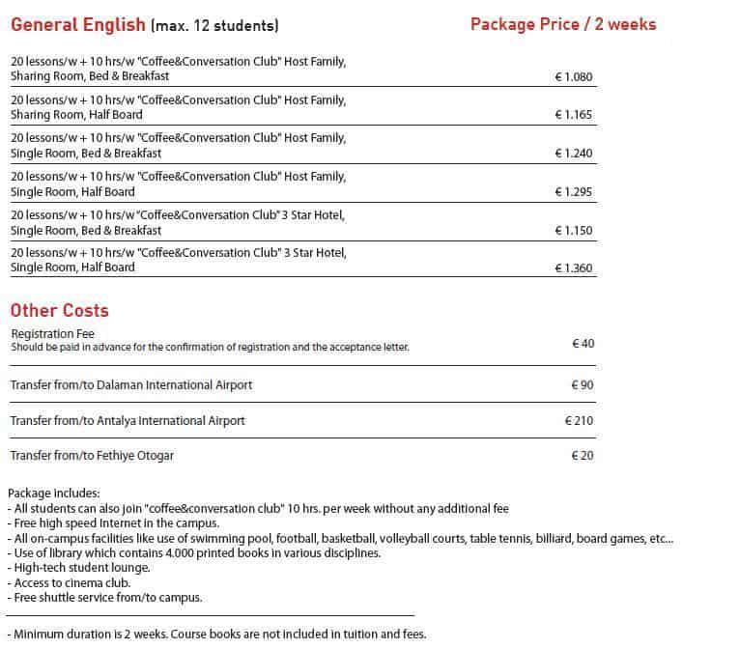This screenshot has width=740, height=649.
Task: Select the € 1.165 package price
Action: click(x=574, y=115)
